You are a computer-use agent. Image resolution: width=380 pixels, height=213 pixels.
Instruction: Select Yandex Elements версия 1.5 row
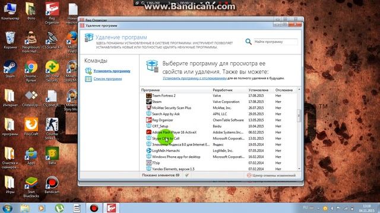(x=218, y=169)
